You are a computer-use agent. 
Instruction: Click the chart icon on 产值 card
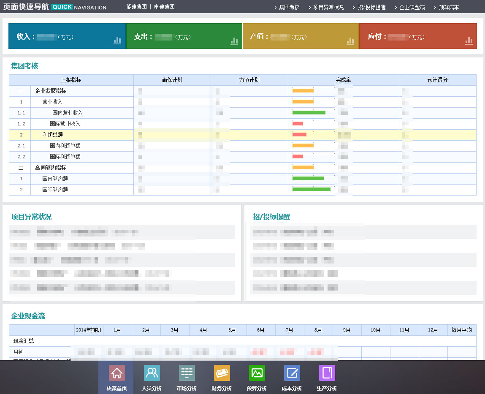[350, 41]
